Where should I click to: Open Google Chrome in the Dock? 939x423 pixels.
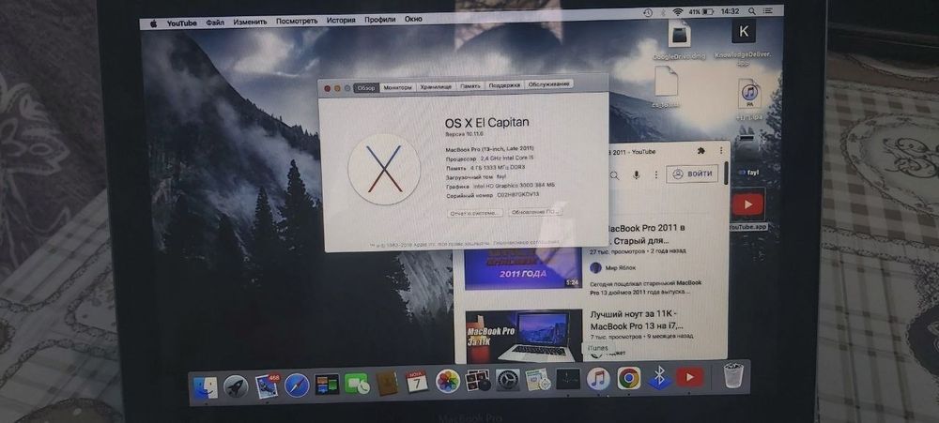click(629, 378)
